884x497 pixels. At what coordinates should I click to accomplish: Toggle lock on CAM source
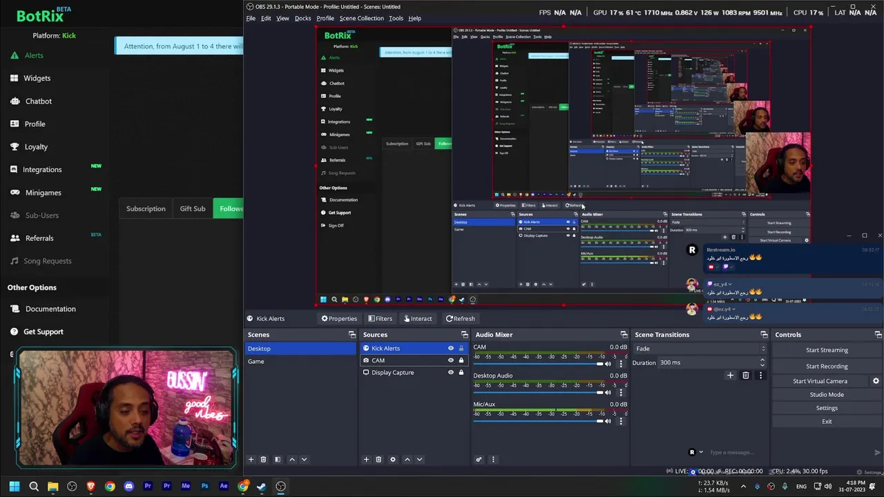click(461, 360)
